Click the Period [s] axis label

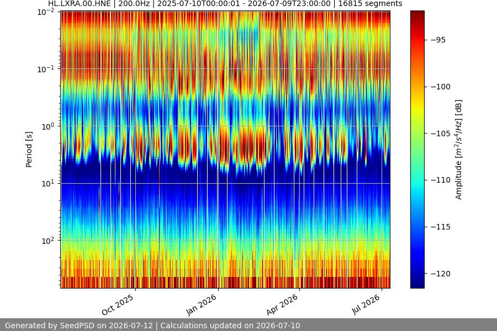(x=29, y=150)
